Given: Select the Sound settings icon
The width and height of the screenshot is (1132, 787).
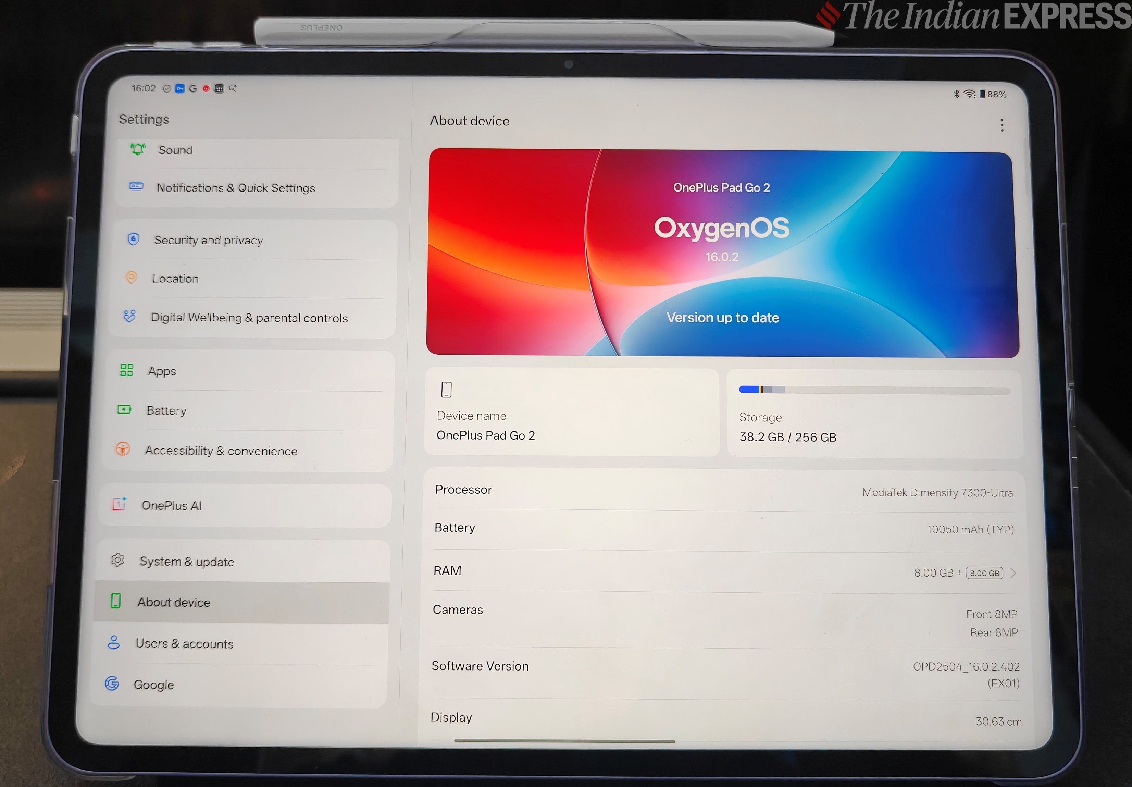Looking at the screenshot, I should coord(138,149).
